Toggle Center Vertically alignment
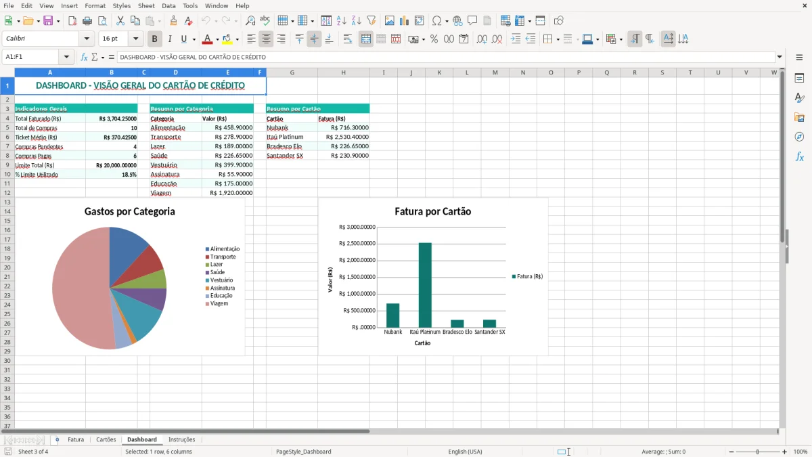812x457 pixels. [314, 39]
